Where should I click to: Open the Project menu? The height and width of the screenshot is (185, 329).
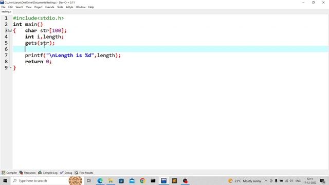point(39,7)
